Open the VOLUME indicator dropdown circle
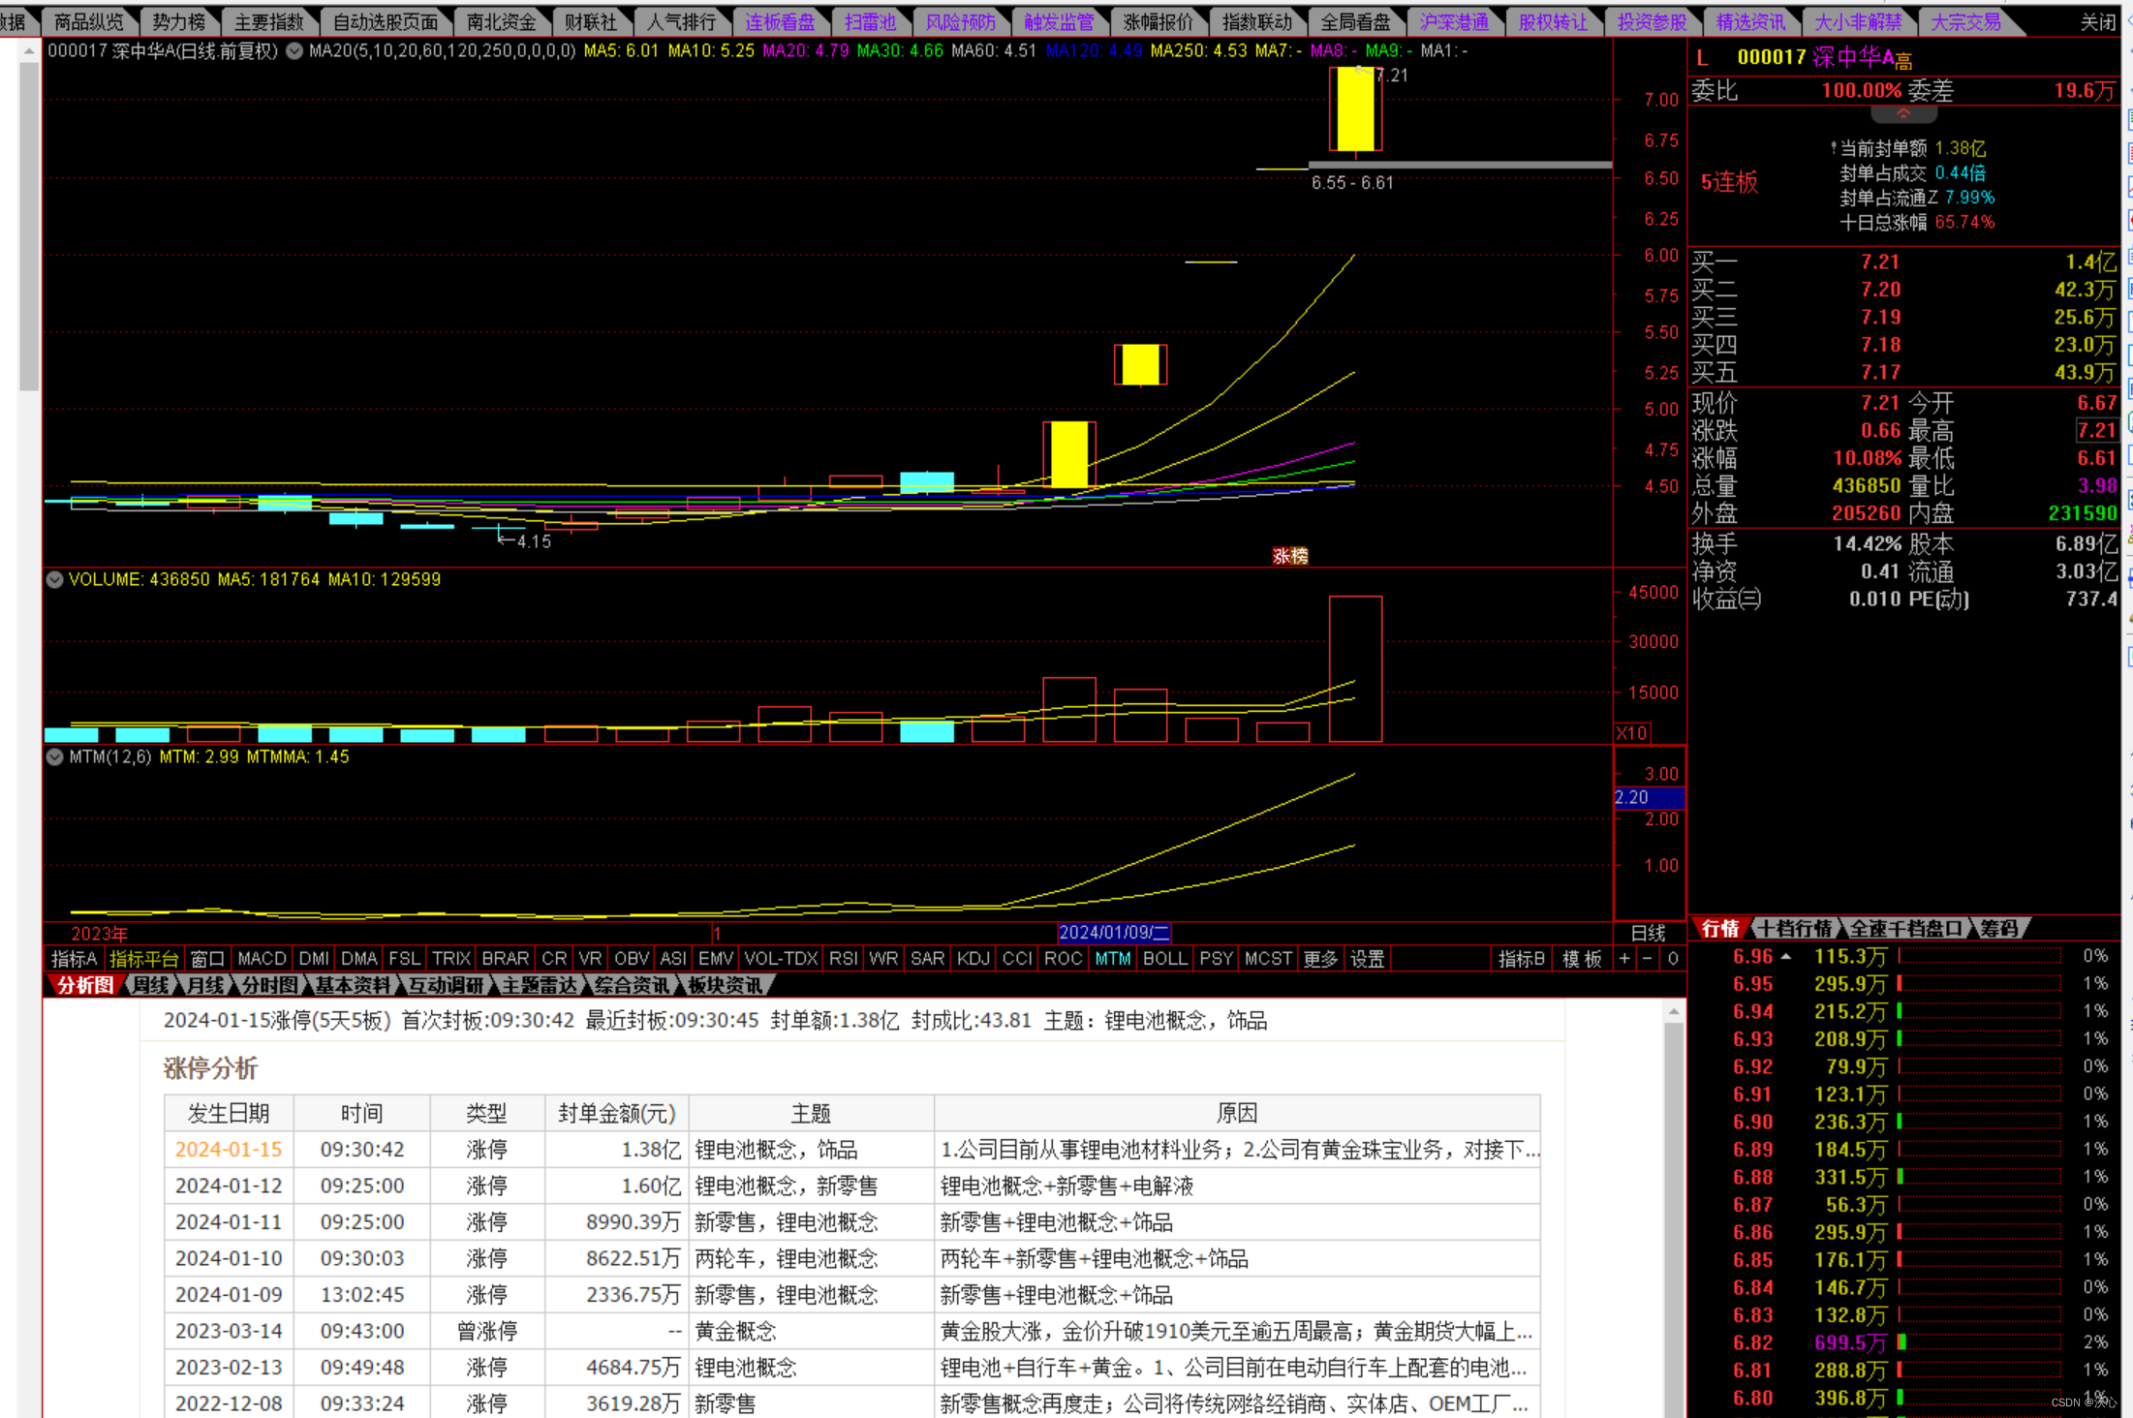This screenshot has height=1418, width=2133. [55, 579]
